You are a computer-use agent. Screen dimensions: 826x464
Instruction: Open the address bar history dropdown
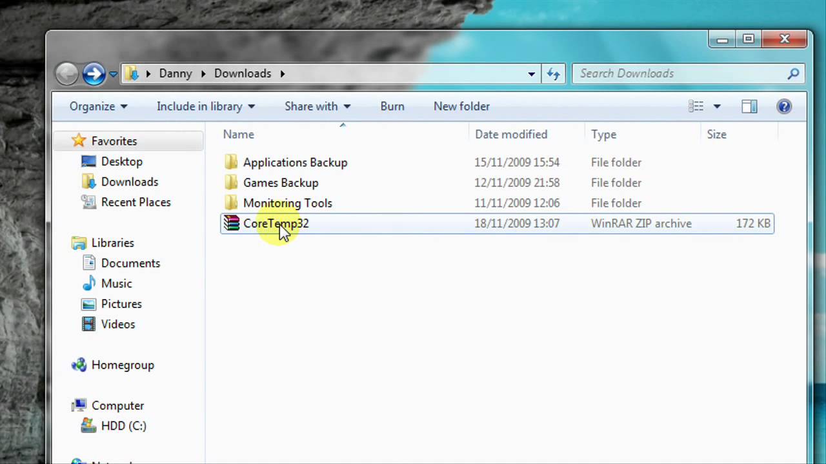click(531, 73)
